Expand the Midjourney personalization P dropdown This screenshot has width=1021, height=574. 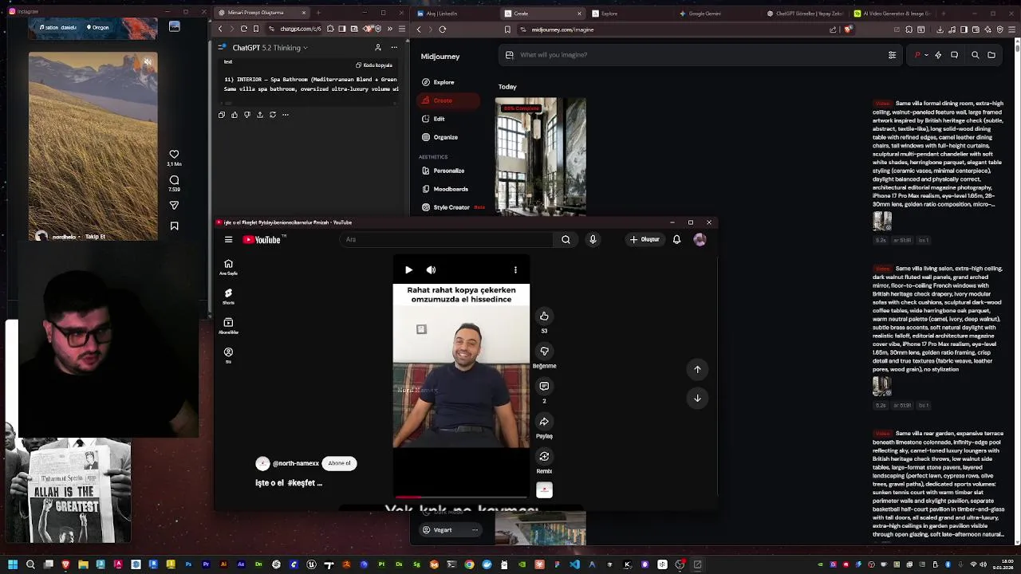920,55
